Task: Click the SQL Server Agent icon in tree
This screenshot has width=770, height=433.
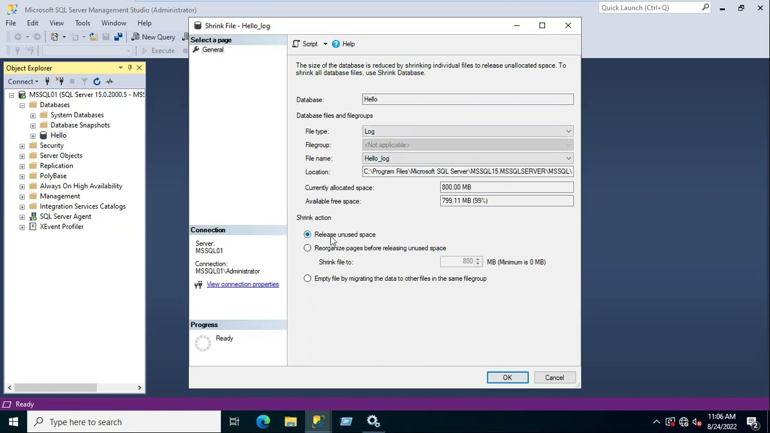Action: [32, 217]
